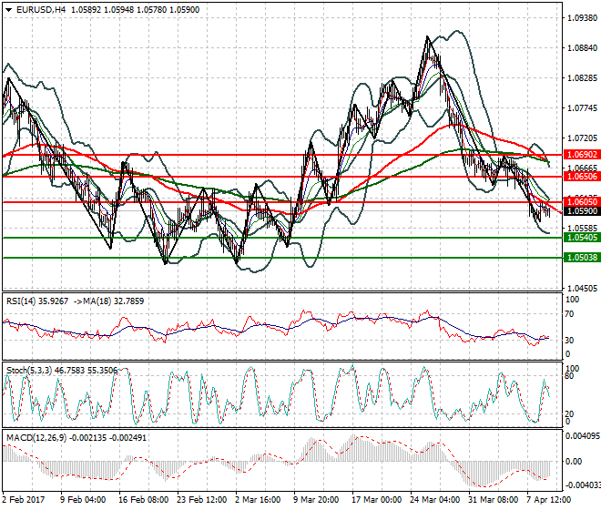The image size is (601, 510).
Task: Select the 1.06506 red resistance price label
Action: coord(582,177)
